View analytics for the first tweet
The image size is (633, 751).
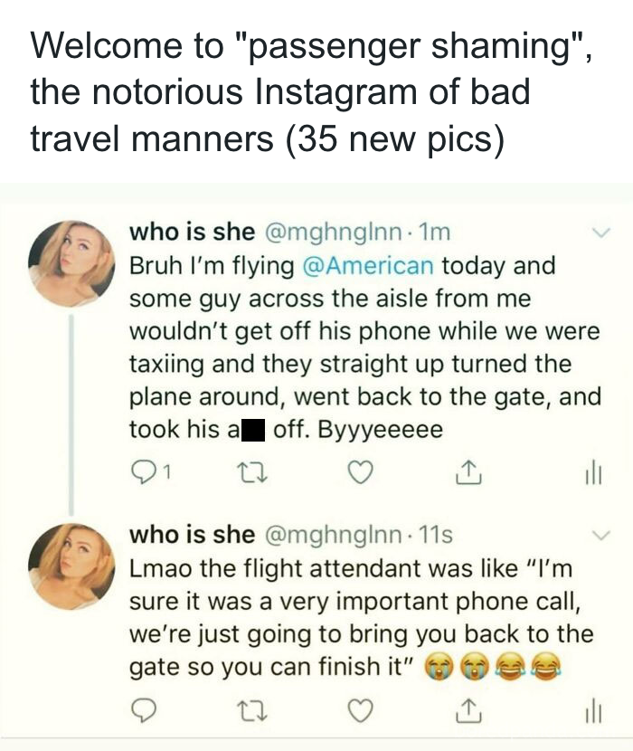click(x=594, y=474)
